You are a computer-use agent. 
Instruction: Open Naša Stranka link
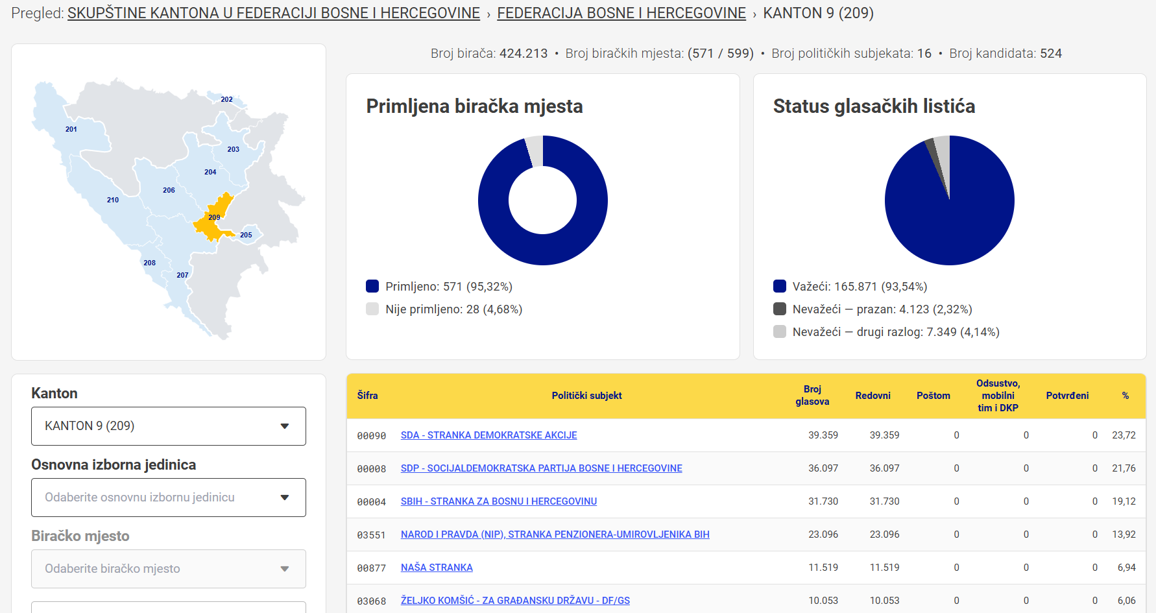click(x=437, y=568)
